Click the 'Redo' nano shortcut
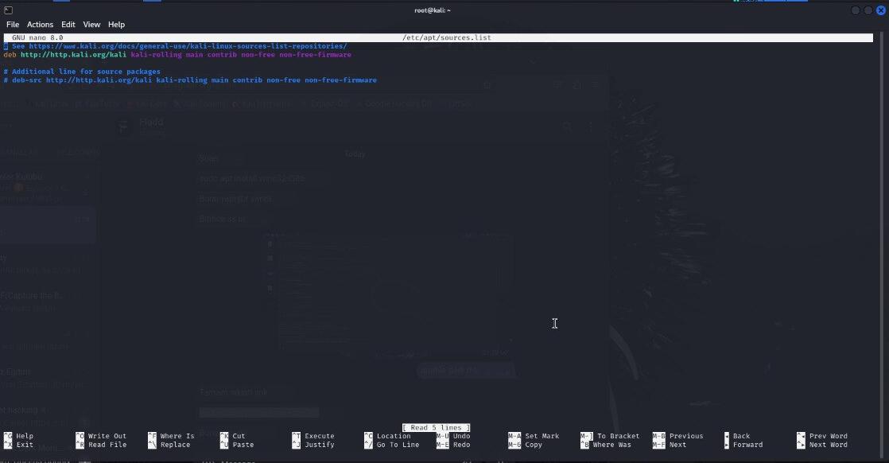Image resolution: width=889 pixels, height=463 pixels. [x=461, y=444]
